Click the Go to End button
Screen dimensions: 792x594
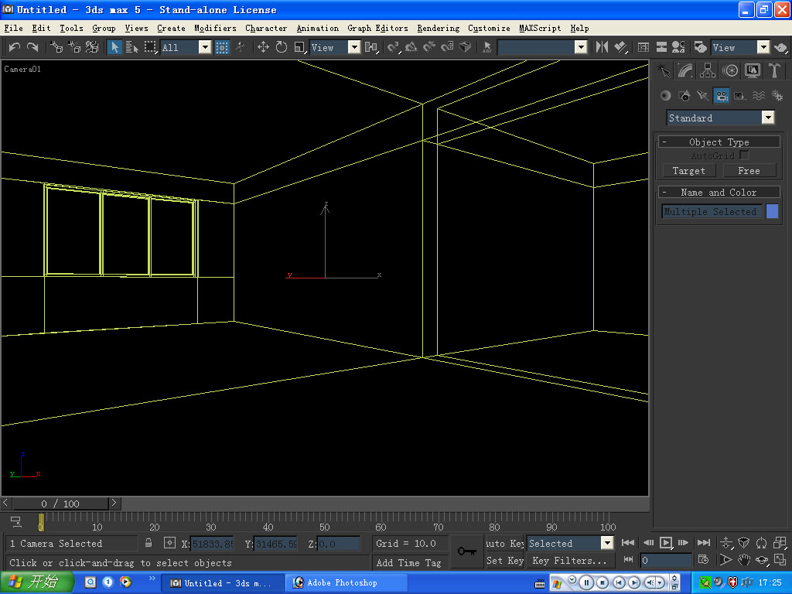(704, 543)
